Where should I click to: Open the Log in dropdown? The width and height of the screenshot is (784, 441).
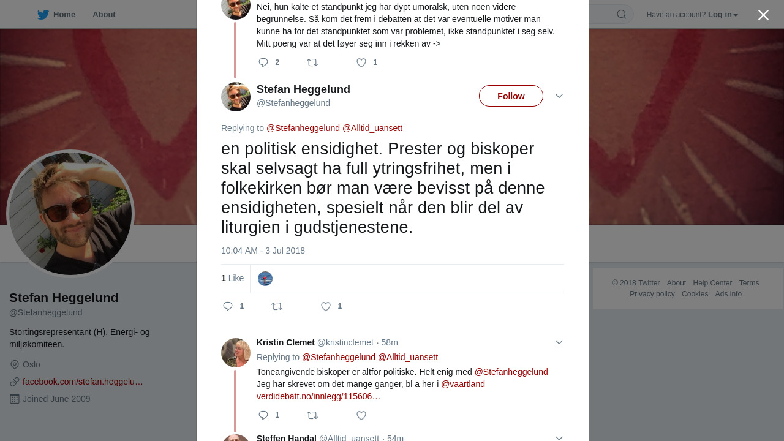tap(723, 15)
